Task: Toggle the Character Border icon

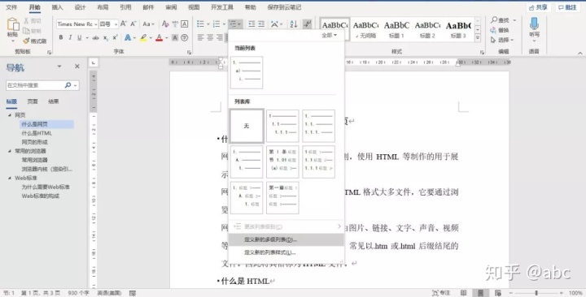Action: tap(184, 24)
